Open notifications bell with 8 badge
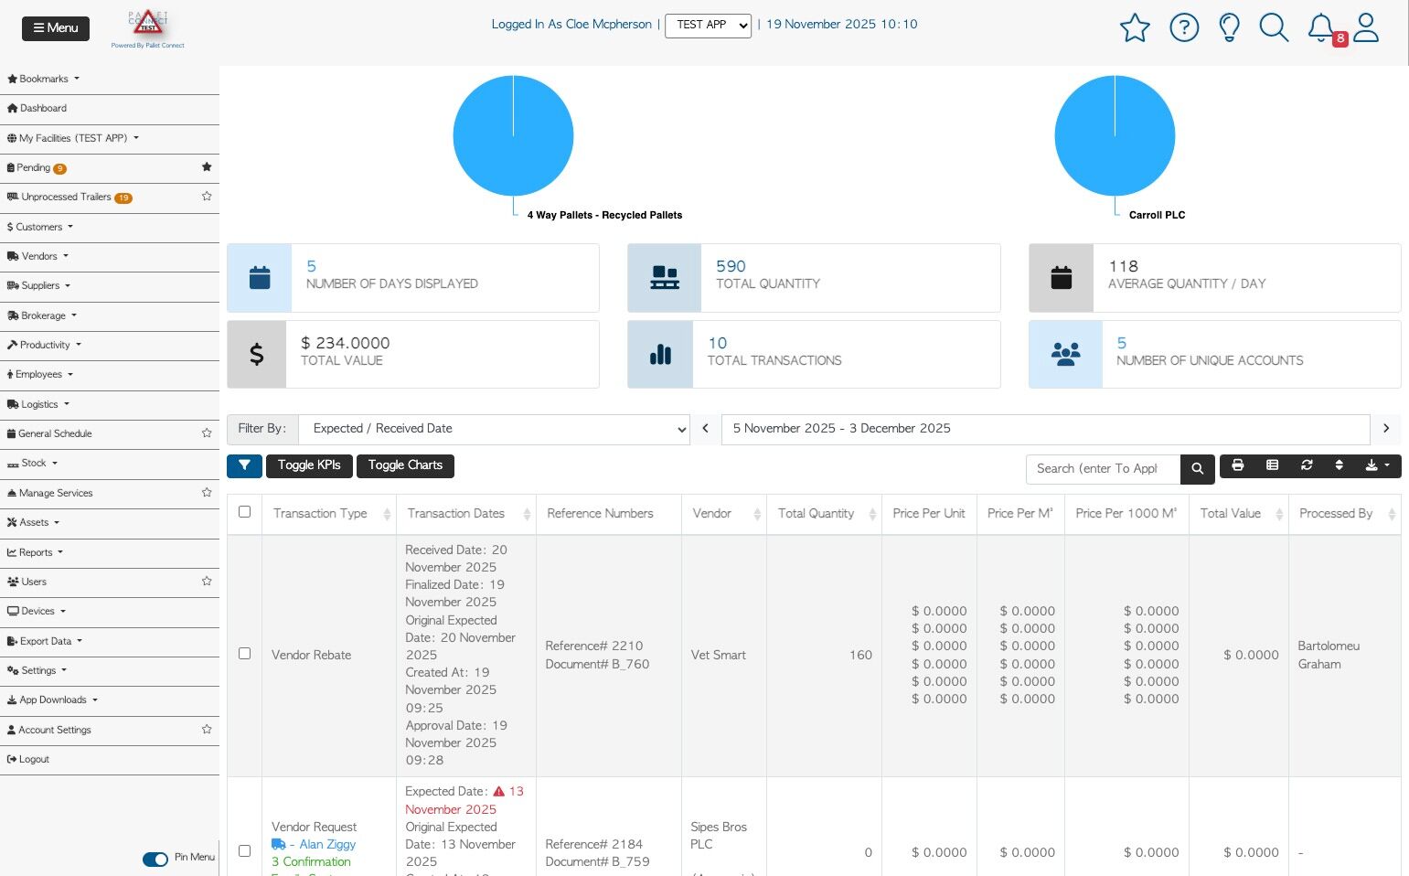This screenshot has width=1409, height=876. pos(1323,28)
